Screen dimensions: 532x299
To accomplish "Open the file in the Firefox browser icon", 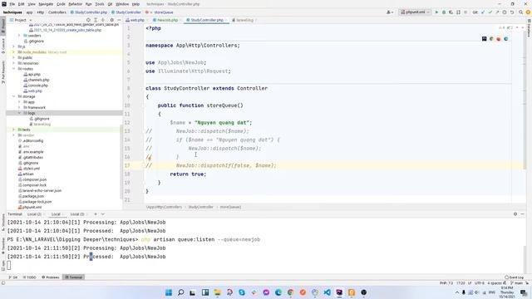I will pos(499,39).
